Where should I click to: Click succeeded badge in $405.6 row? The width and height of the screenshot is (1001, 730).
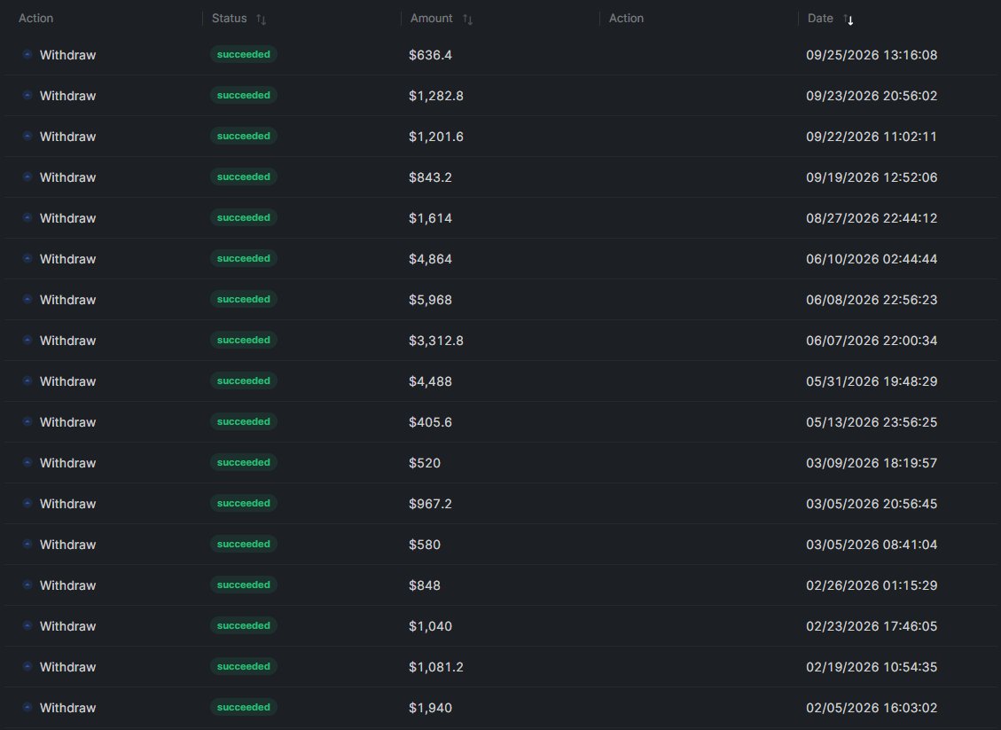tap(243, 422)
